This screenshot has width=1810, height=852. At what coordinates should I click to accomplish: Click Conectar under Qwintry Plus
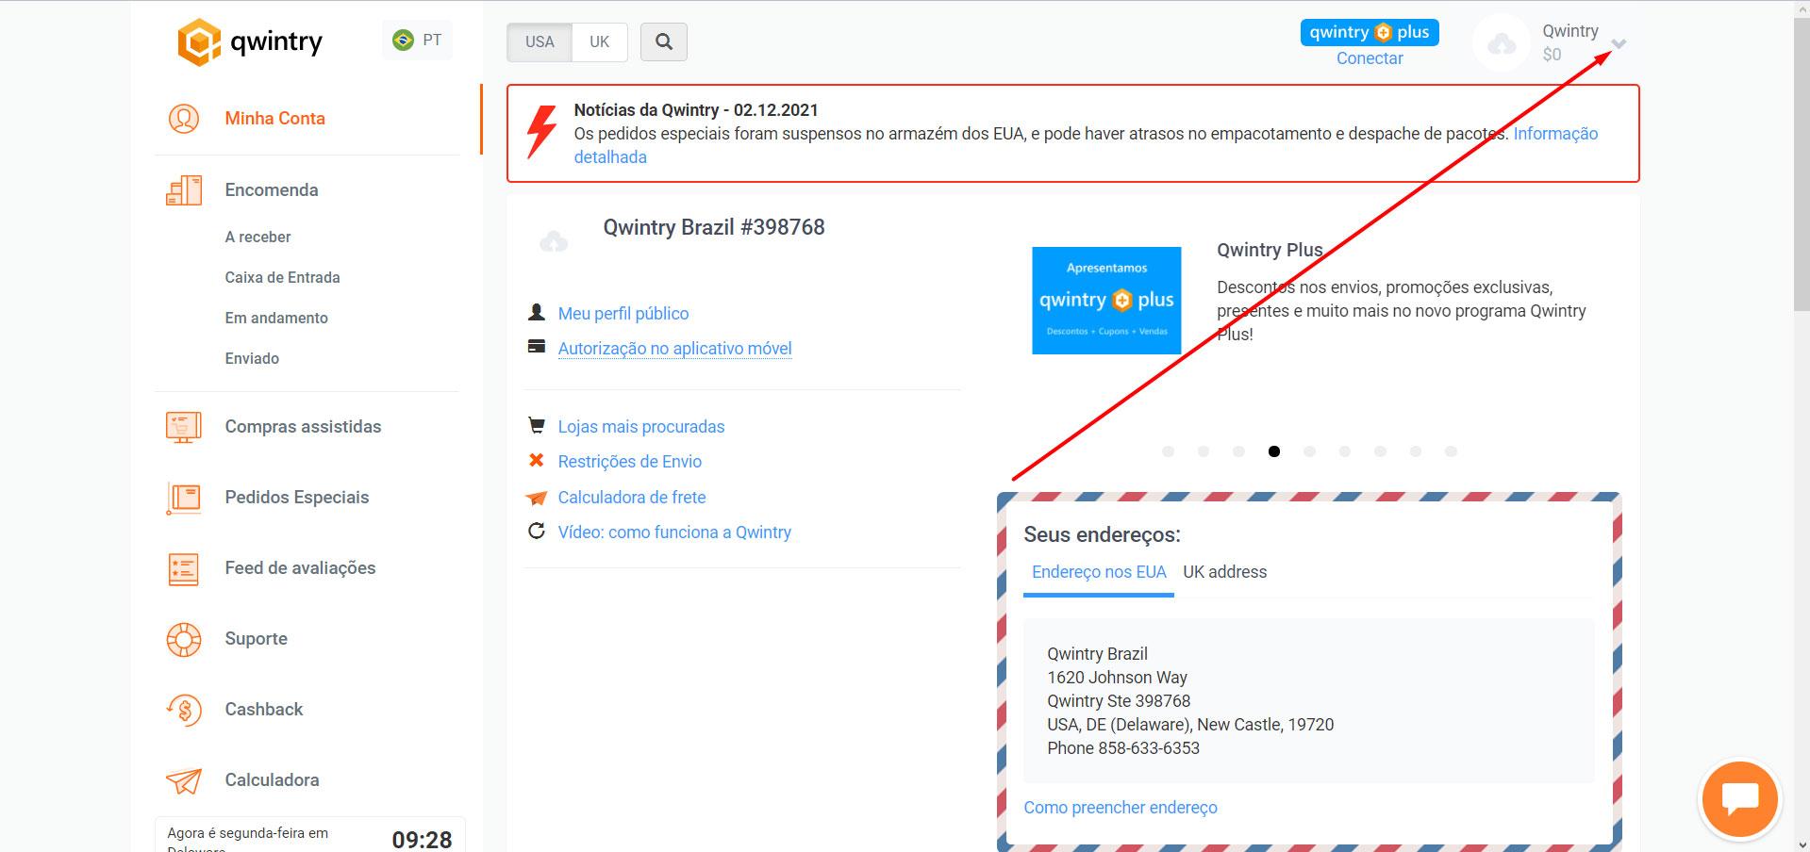1369,58
